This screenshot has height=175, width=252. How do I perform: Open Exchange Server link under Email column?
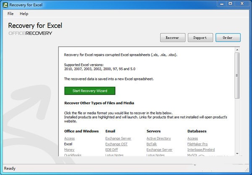point(118,139)
